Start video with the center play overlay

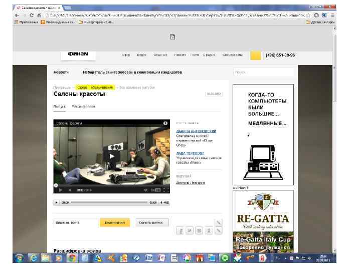112,156
